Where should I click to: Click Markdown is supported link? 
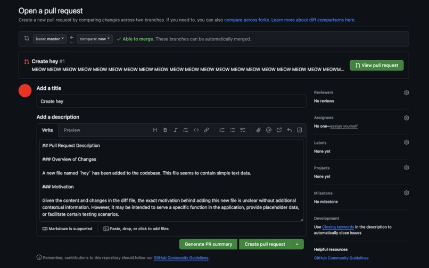point(67,229)
